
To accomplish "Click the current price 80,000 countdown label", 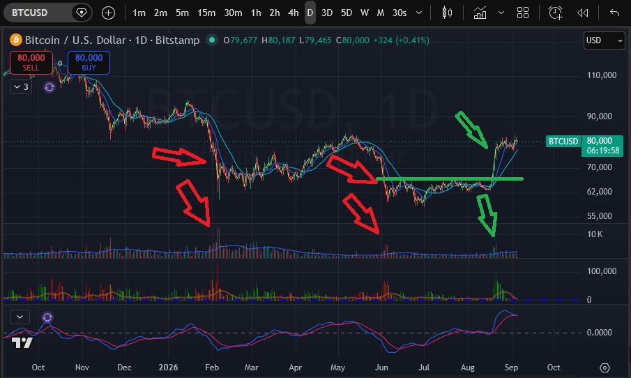I will pos(602,146).
